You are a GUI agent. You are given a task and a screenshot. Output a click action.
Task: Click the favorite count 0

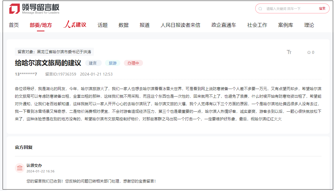point(313,52)
